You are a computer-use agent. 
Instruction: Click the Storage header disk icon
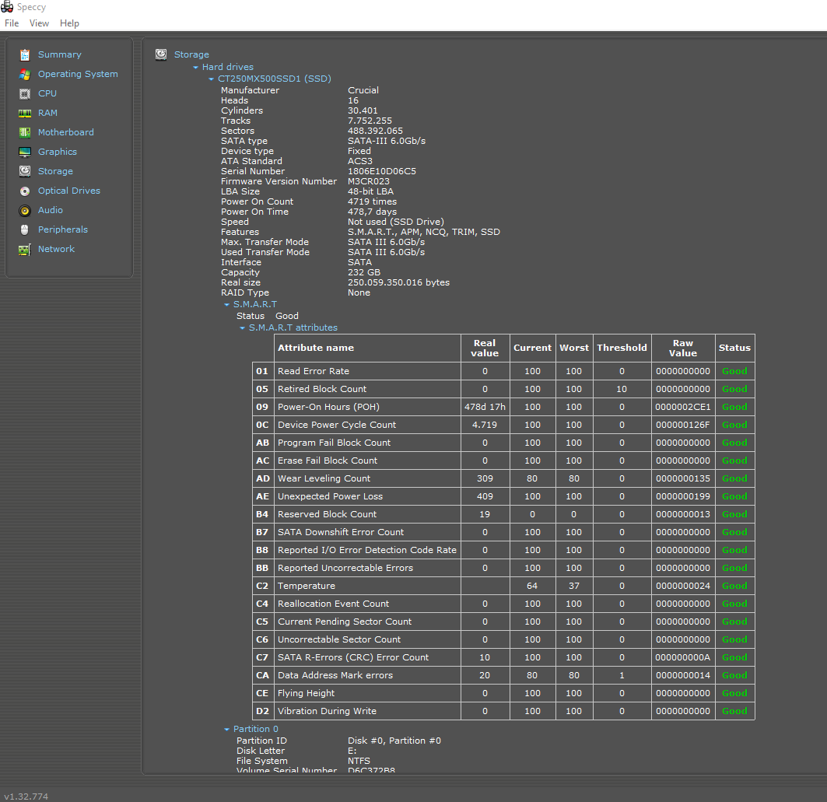pos(161,54)
